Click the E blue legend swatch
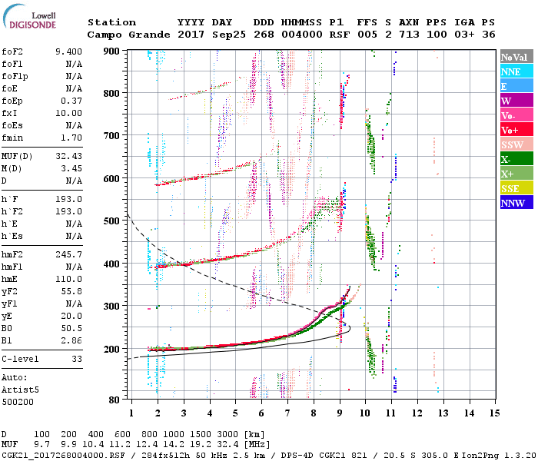 (516, 86)
